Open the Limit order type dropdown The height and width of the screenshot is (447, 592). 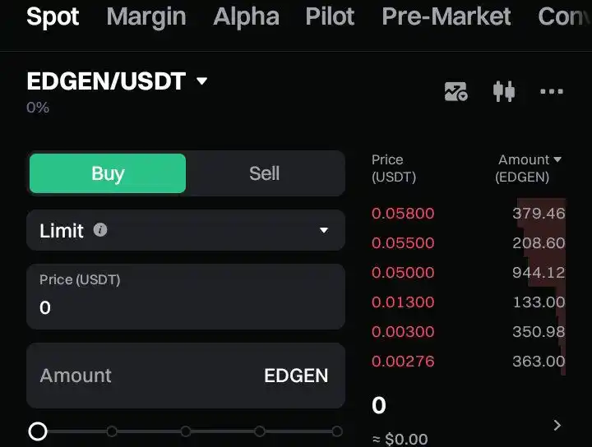(x=186, y=230)
